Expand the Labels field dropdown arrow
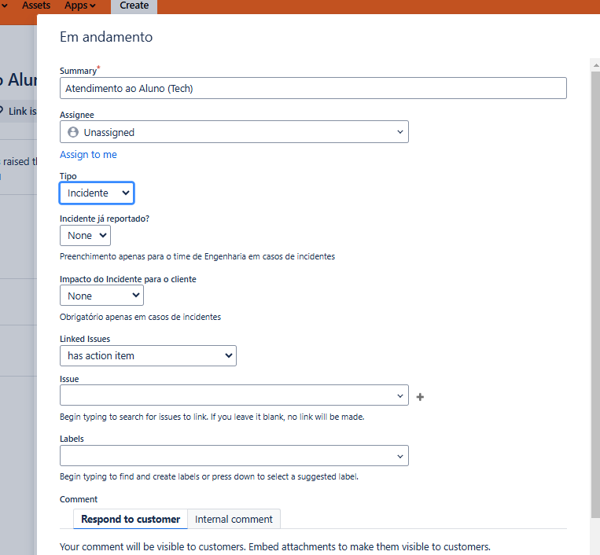Image resolution: width=600 pixels, height=555 pixels. pos(400,456)
